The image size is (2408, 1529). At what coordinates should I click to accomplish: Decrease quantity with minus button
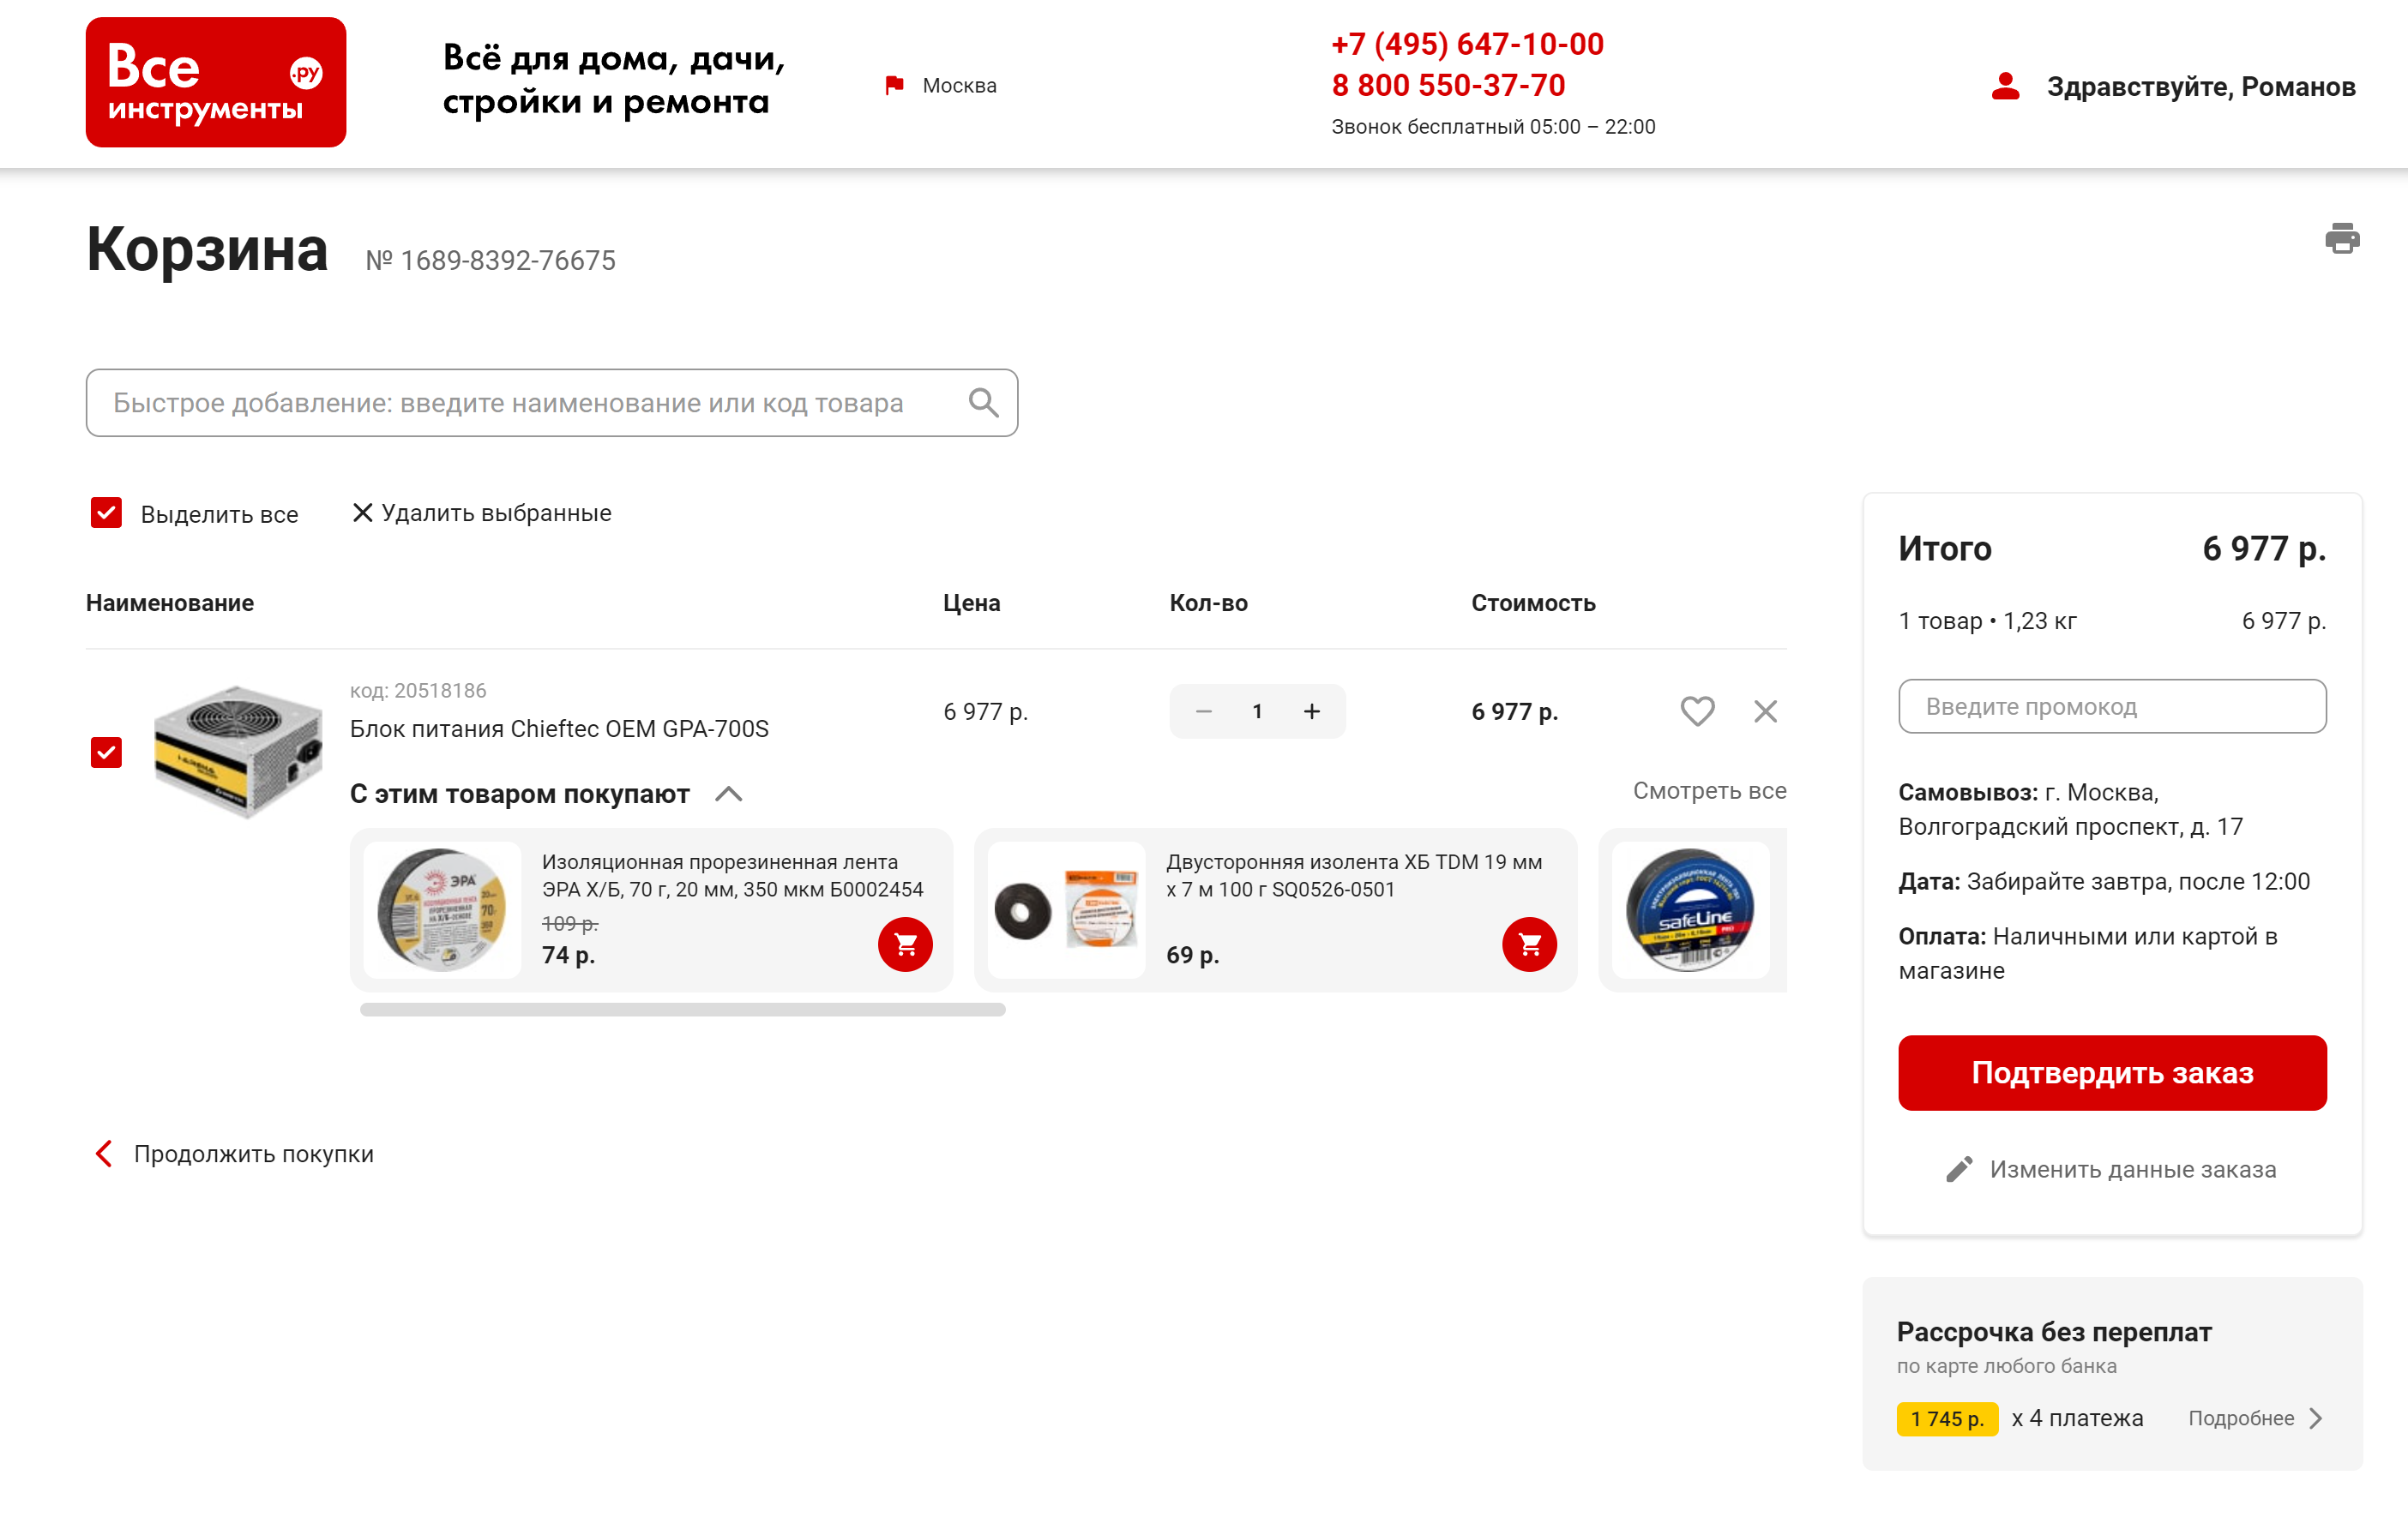tap(1204, 711)
